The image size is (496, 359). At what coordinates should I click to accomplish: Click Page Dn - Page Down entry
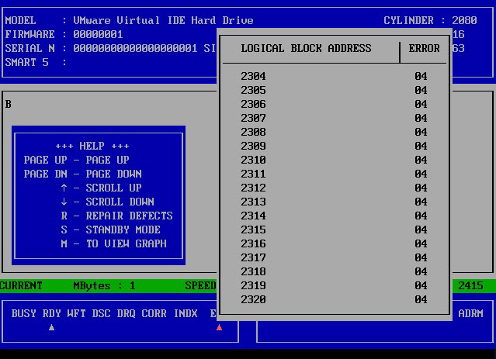(83, 174)
